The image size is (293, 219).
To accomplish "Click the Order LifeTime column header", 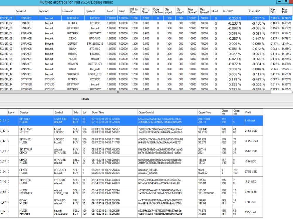I will (158, 11).
